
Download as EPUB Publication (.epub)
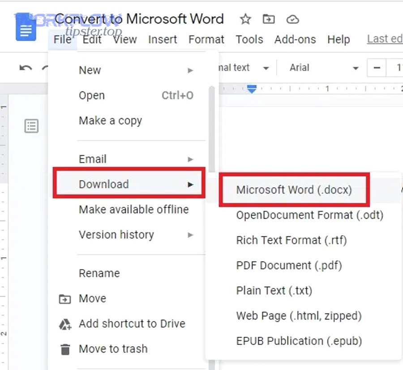point(304,341)
